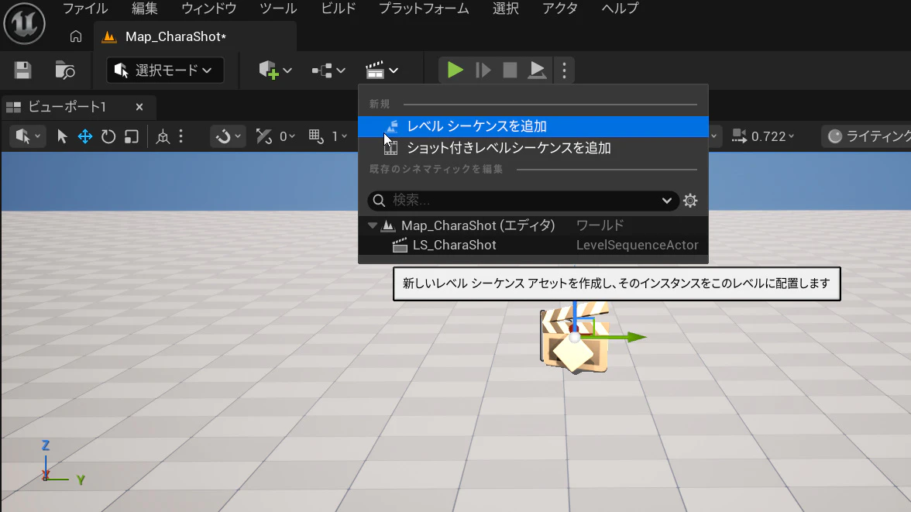
Task: Stop the play session
Action: pyautogui.click(x=510, y=70)
